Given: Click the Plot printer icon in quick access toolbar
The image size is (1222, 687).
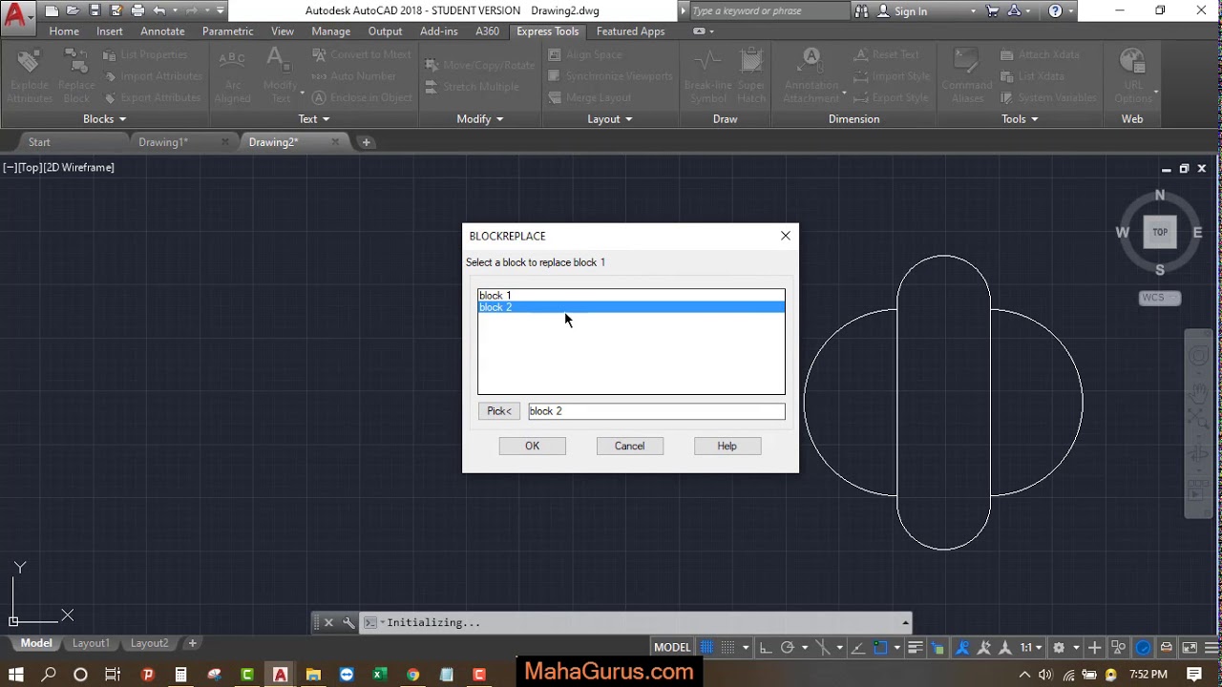Looking at the screenshot, I should tap(137, 11).
